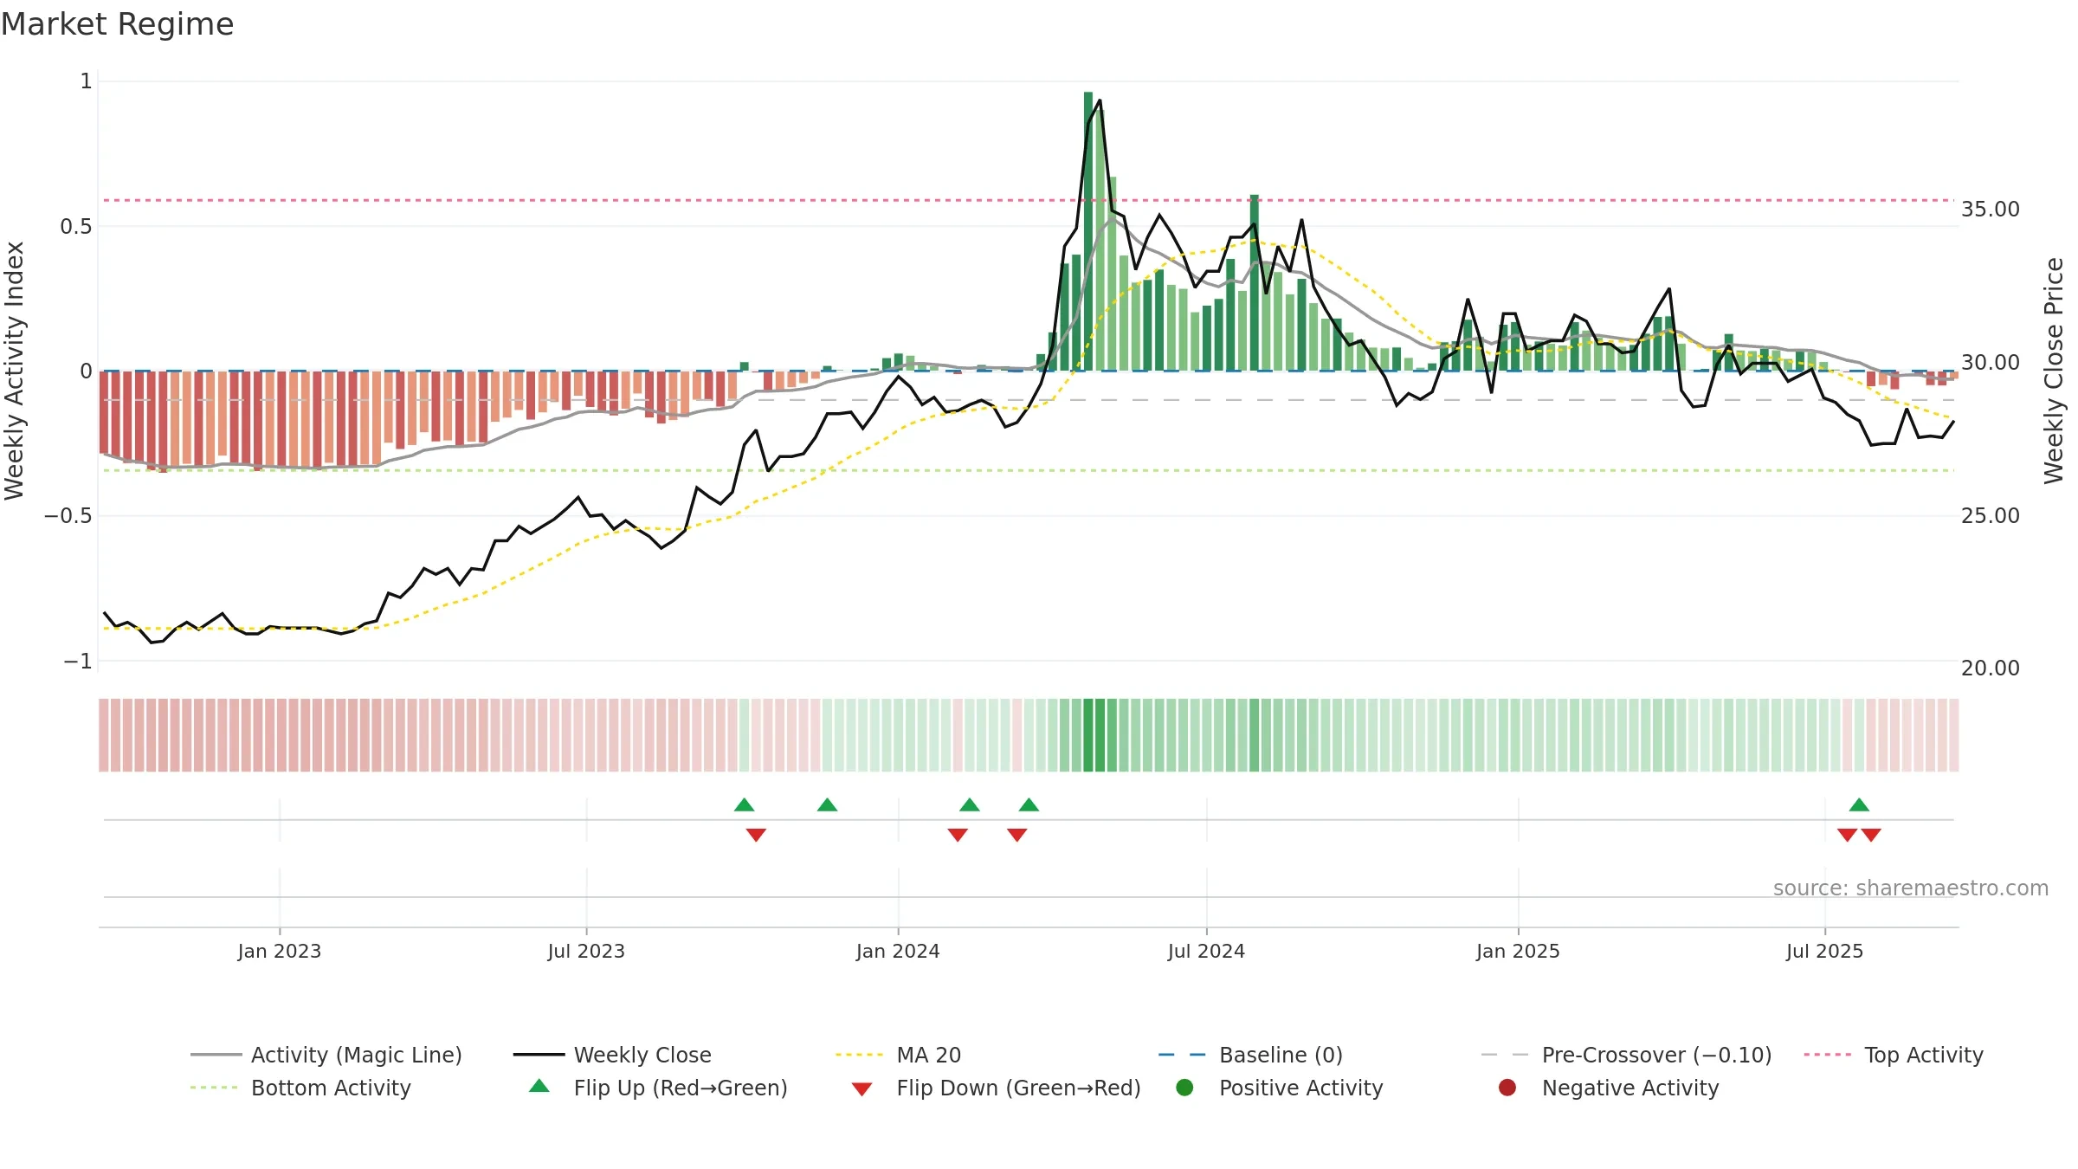Click the last flip-up marker near Jul 2025
Screen dimensions: 2078x1169
[x=1859, y=805]
